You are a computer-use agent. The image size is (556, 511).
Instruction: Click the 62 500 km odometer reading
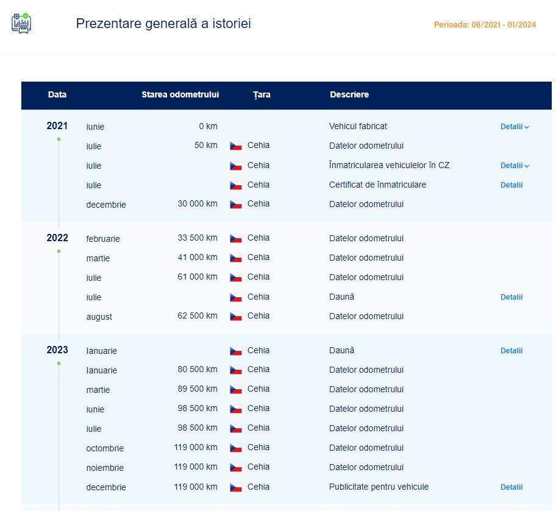(x=198, y=315)
